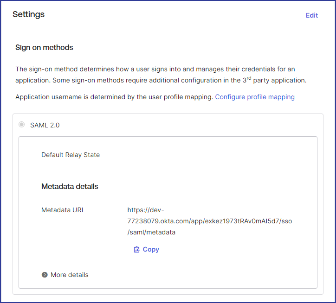
Task: Click the Edit link in Settings header
Action: [311, 15]
